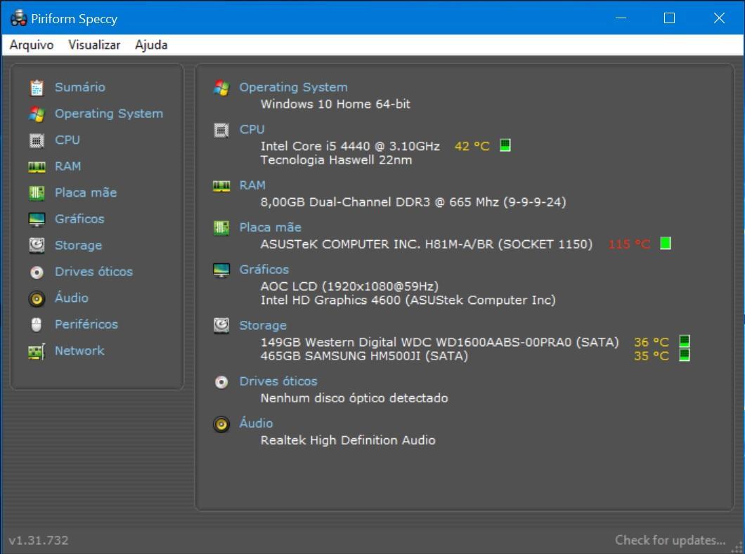
Task: Click the 36 °C drive temperature value
Action: (652, 342)
